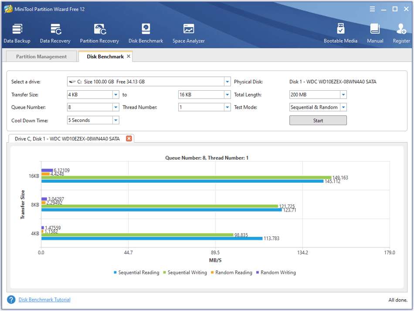Expand the Total Length 200 MB dropdown
This screenshot has width=414, height=311.
pyautogui.click(x=343, y=95)
